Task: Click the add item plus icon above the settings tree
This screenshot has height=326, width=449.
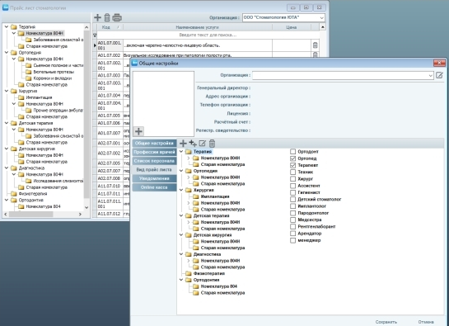Action: [183, 144]
